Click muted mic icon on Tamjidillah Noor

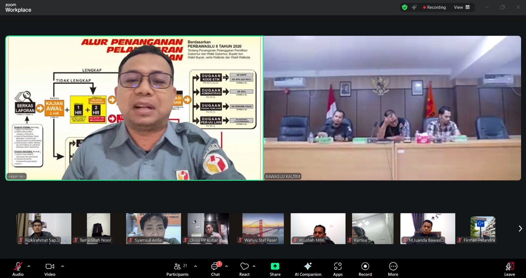(76, 240)
